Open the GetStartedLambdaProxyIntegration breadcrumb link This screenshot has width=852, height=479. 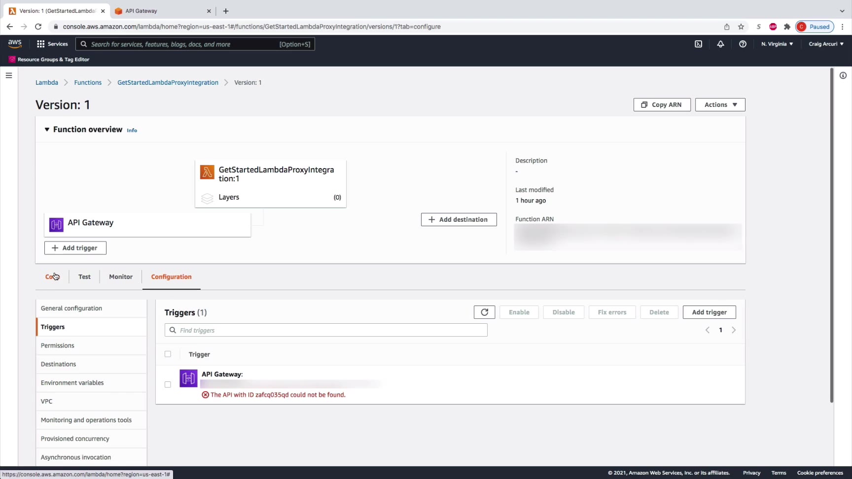168,82
